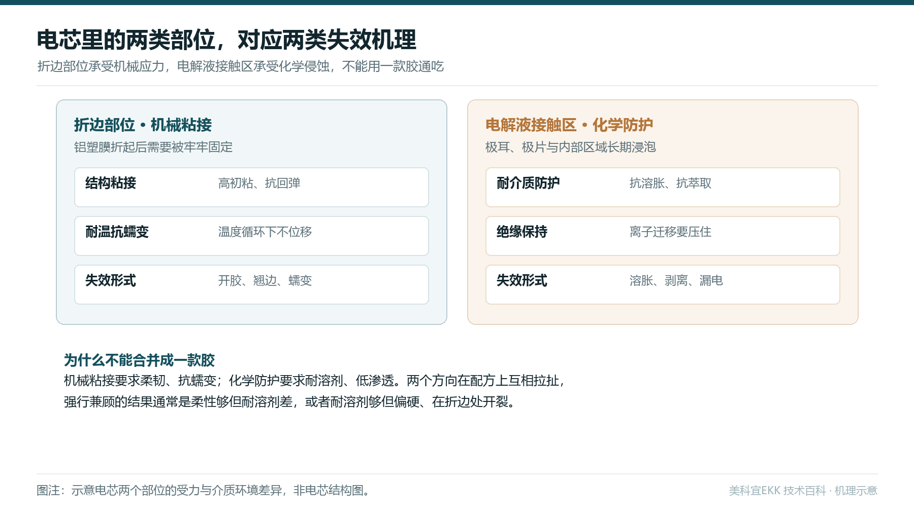Select the text 极耳、极片与内部区域长期浸泡

pyautogui.click(x=571, y=147)
